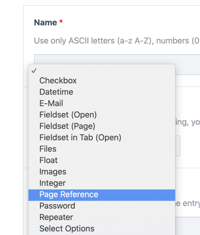Image resolution: width=200 pixels, height=235 pixels.
Task: Click the Name field label
Action: (x=45, y=23)
